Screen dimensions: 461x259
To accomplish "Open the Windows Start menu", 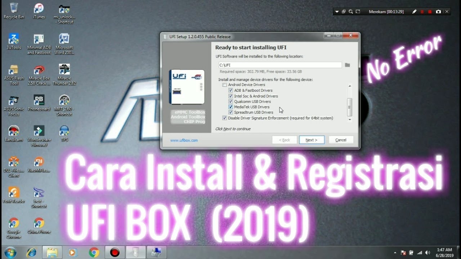I will tap(10, 253).
